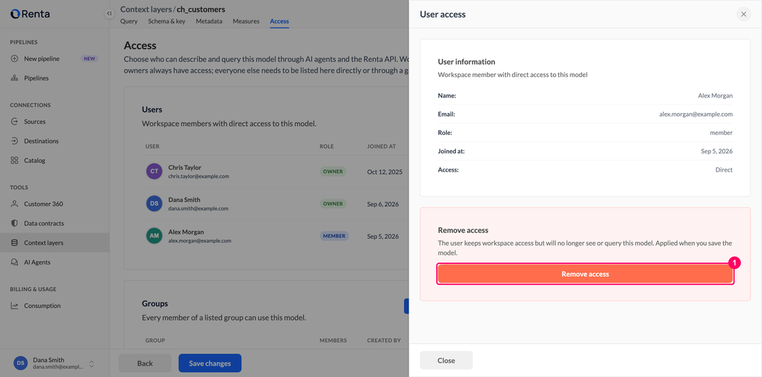Select the Chris Taylor name in users table
This screenshot has width=762, height=377.
[185, 167]
